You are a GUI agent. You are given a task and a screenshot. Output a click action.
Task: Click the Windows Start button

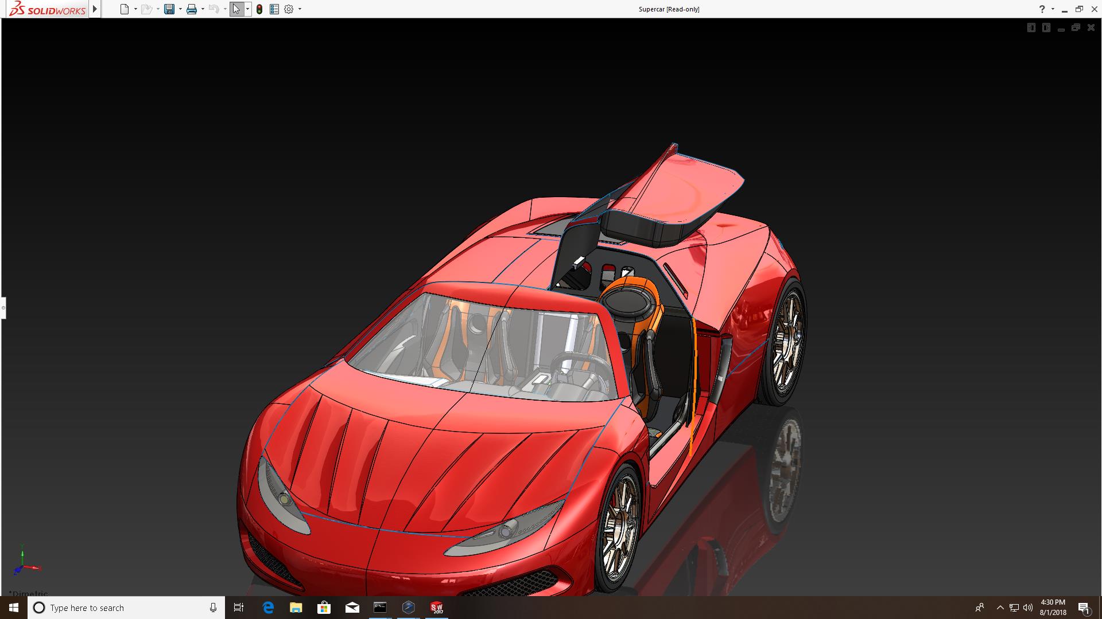(14, 608)
